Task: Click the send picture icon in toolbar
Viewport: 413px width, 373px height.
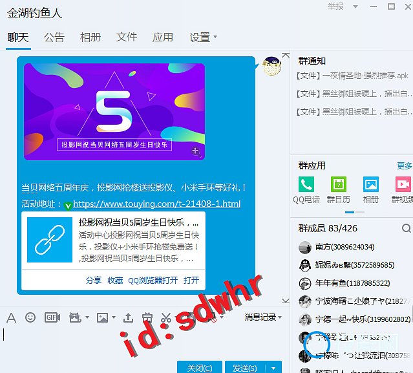Action: pyautogui.click(x=102, y=317)
